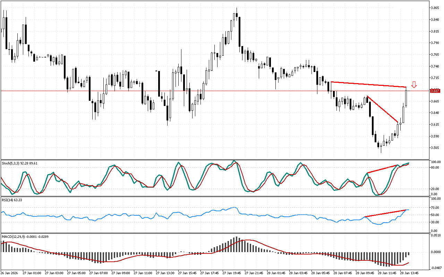
Task: Click the 70 level on RSI scale
Action: pyautogui.click(x=433, y=207)
